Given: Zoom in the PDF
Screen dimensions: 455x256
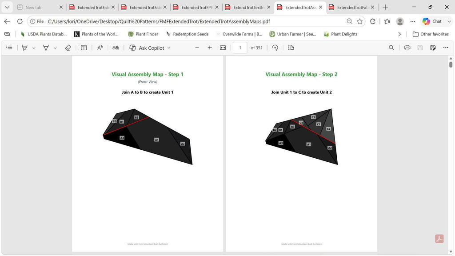Looking at the screenshot, I should 210,48.
